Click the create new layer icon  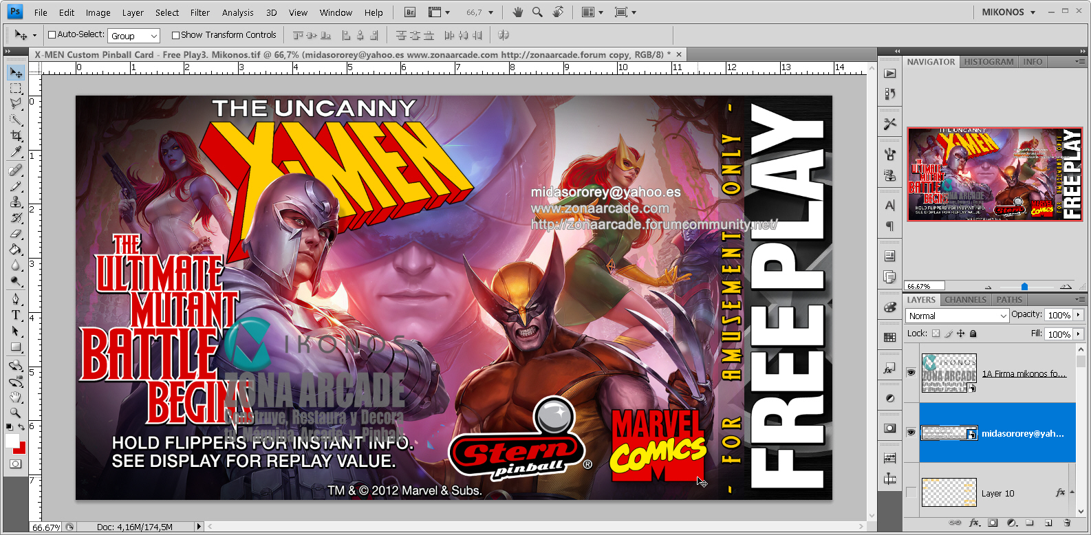[x=1048, y=523]
